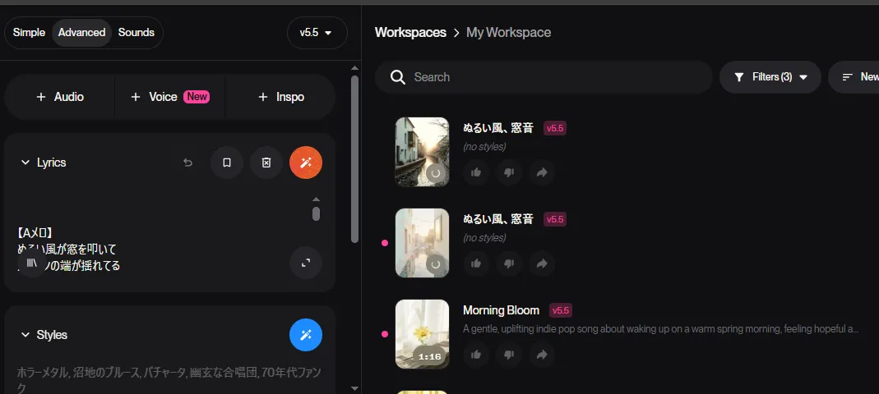The image size is (879, 394).
Task: Collapse the Styles section
Action: tap(25, 335)
